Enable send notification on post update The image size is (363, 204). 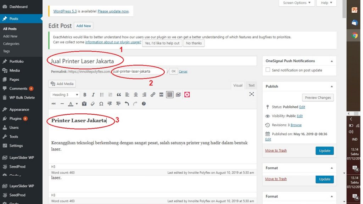click(268, 70)
